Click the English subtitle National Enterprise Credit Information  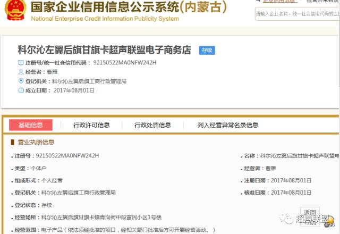click(105, 19)
